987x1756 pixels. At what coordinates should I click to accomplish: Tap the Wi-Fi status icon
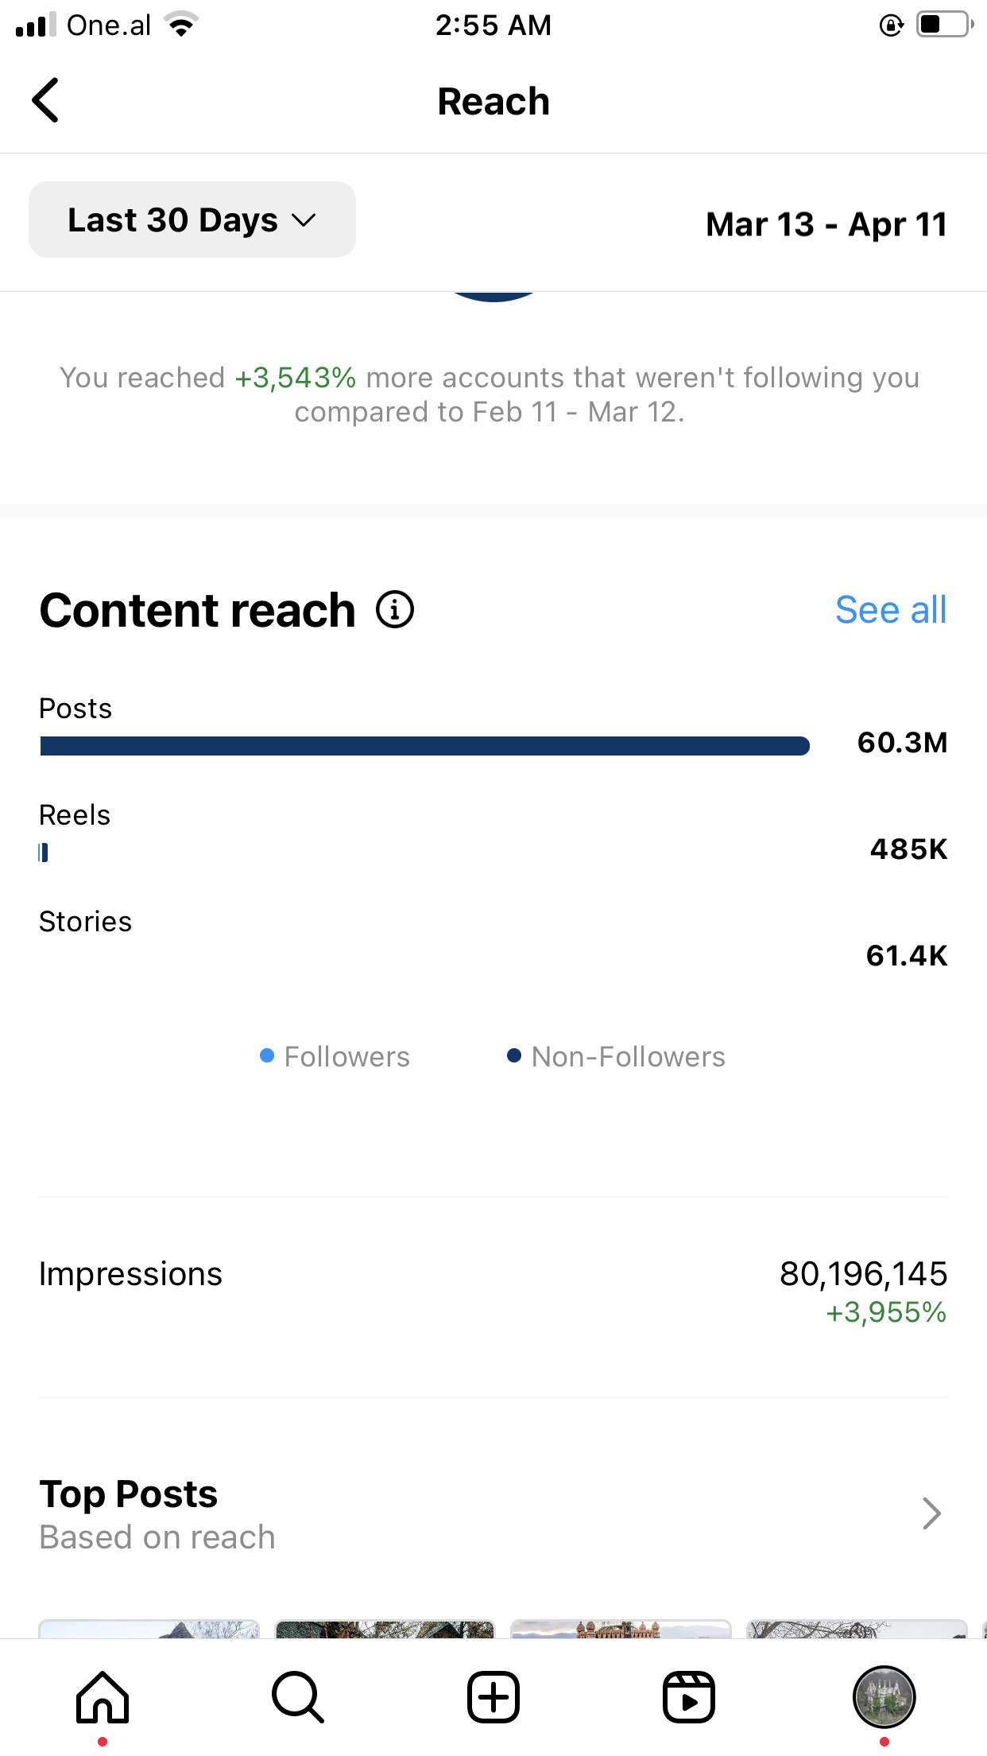click(182, 25)
